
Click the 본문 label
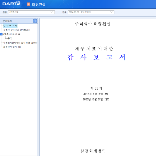pyautogui.click(x=4, y=12)
